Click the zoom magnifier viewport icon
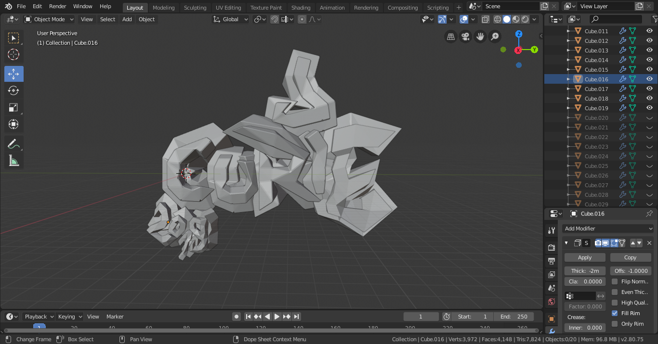The image size is (658, 344). pos(495,37)
